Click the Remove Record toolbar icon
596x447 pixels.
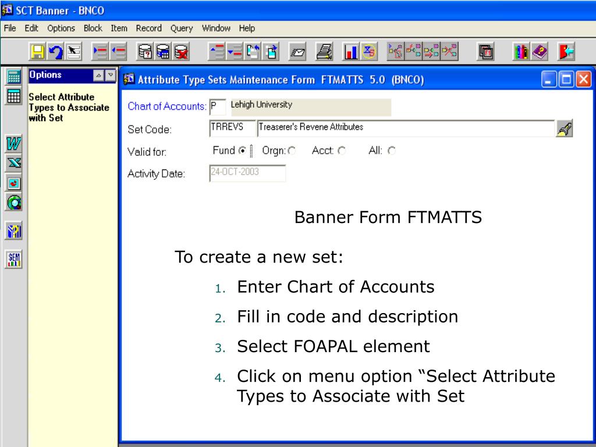click(119, 52)
